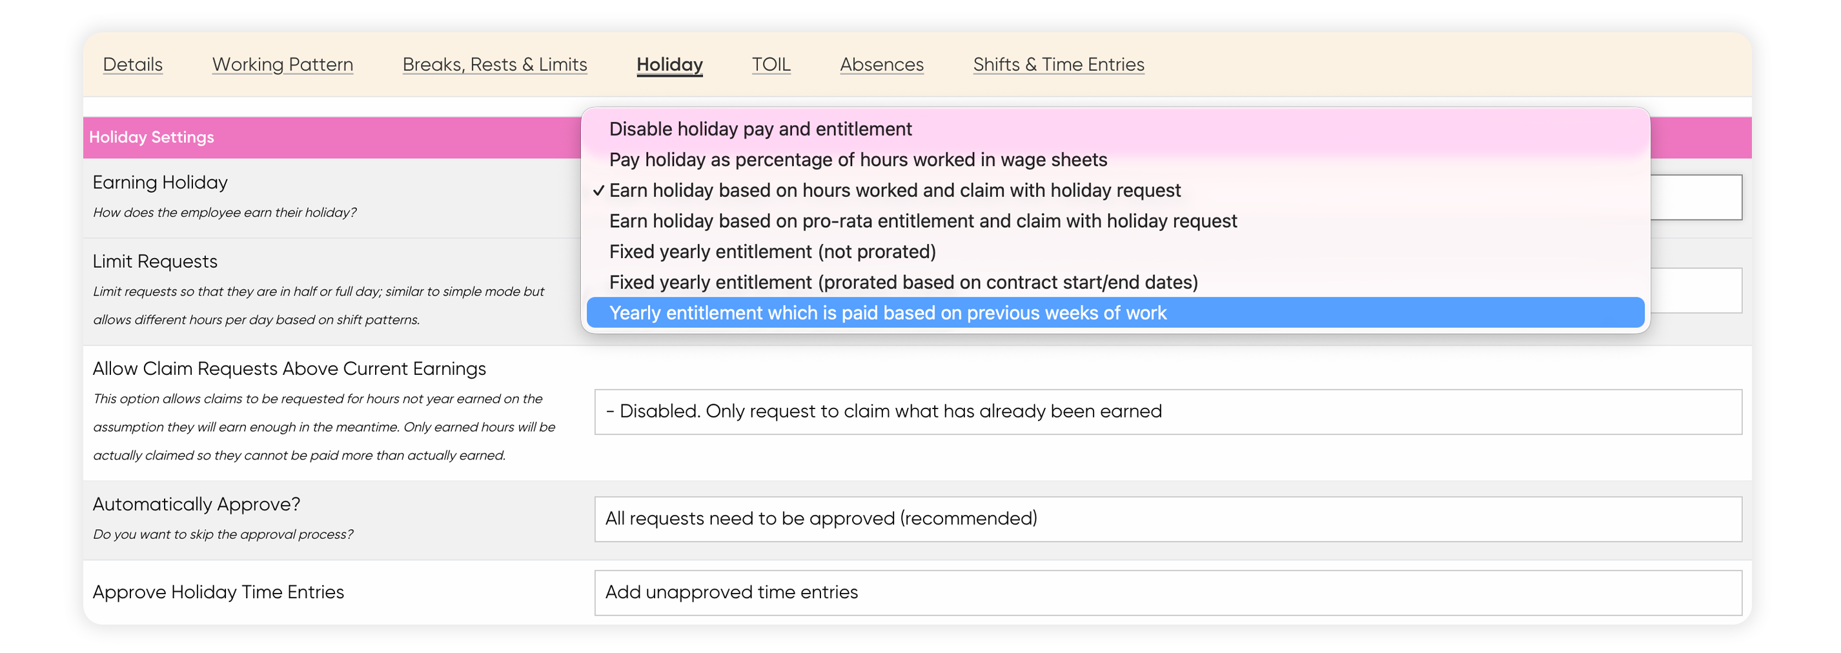Open the Limit Requests dropdown field

[x=1696, y=290]
